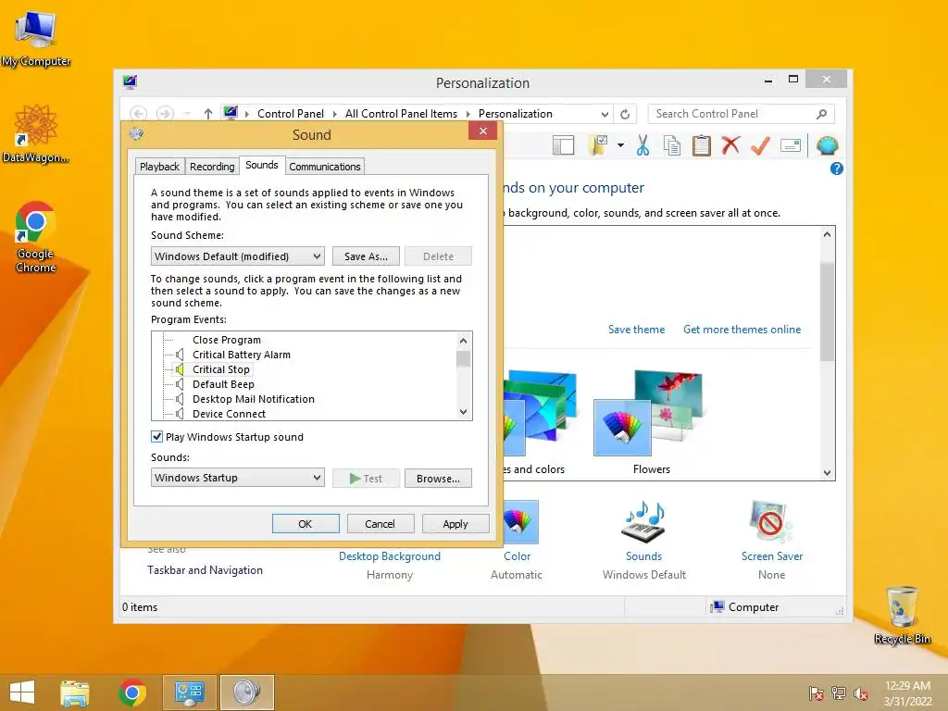Click the muted volume tray icon
Image resolution: width=948 pixels, height=711 pixels.
(861, 693)
